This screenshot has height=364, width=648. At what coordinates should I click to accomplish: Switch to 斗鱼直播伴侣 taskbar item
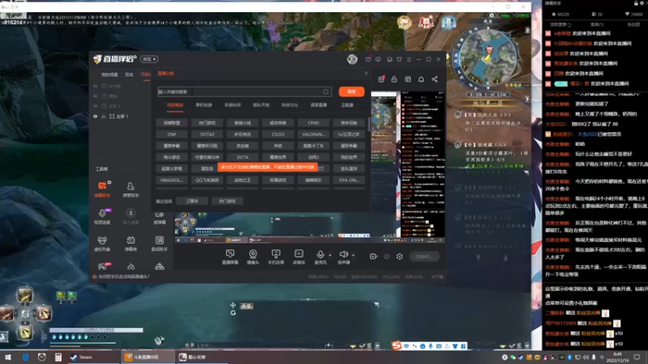click(147, 357)
